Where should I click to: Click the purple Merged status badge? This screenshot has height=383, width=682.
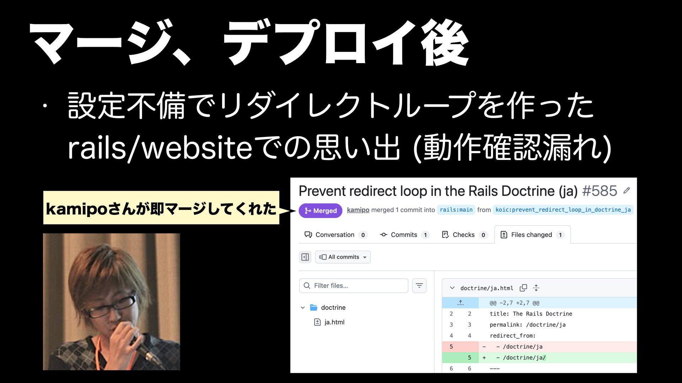point(320,211)
